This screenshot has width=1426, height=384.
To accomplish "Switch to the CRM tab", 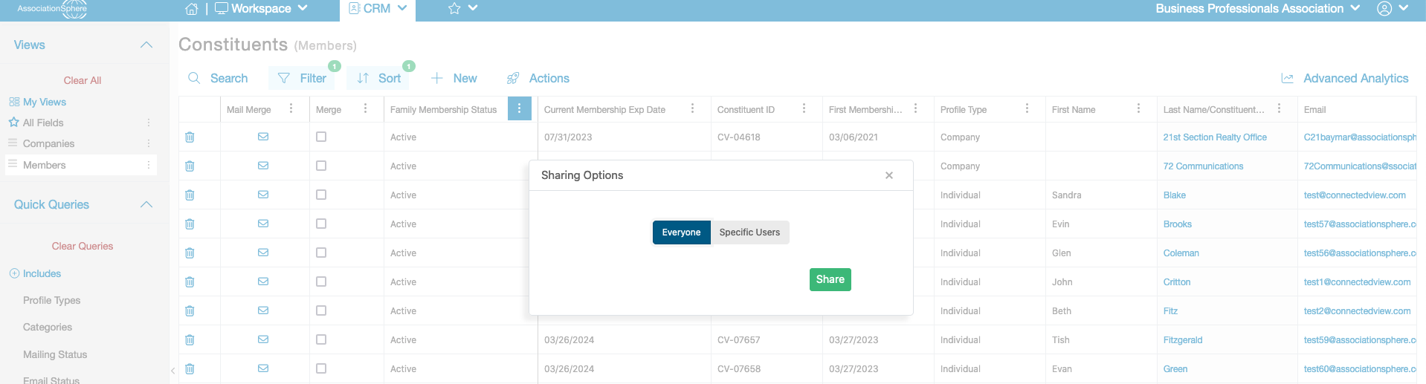I will pos(378,9).
